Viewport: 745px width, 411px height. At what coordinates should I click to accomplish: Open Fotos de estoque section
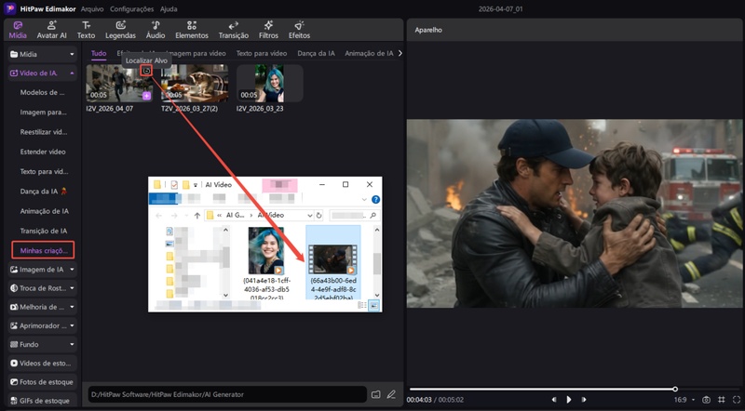pos(42,382)
